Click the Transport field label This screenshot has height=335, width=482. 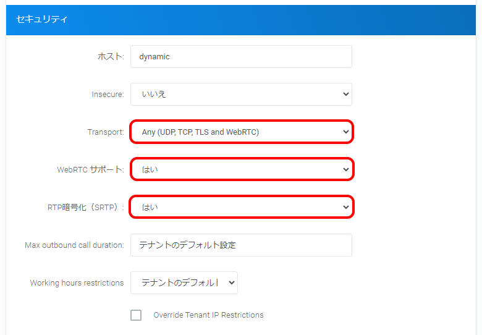106,132
